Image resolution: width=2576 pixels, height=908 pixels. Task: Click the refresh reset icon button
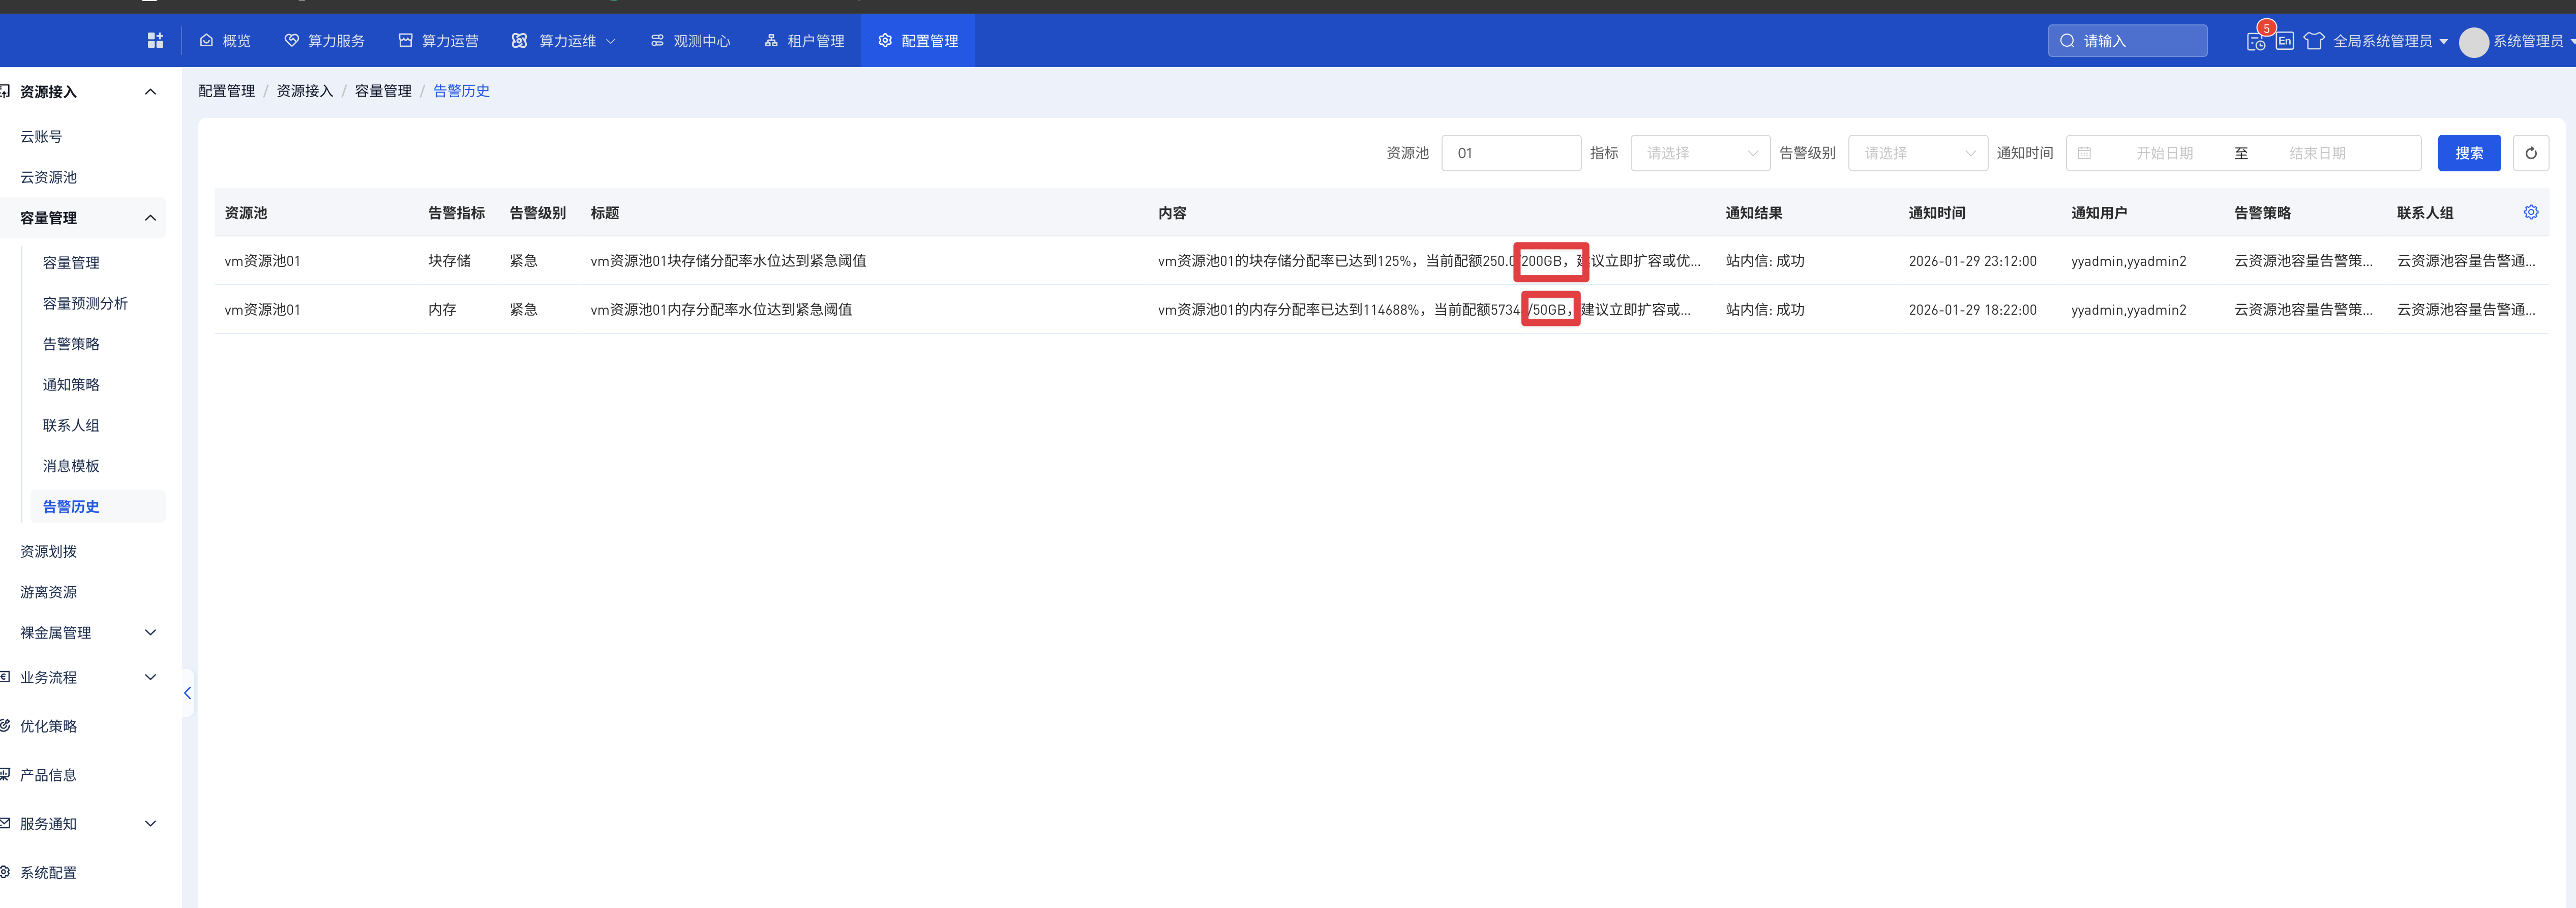2530,153
